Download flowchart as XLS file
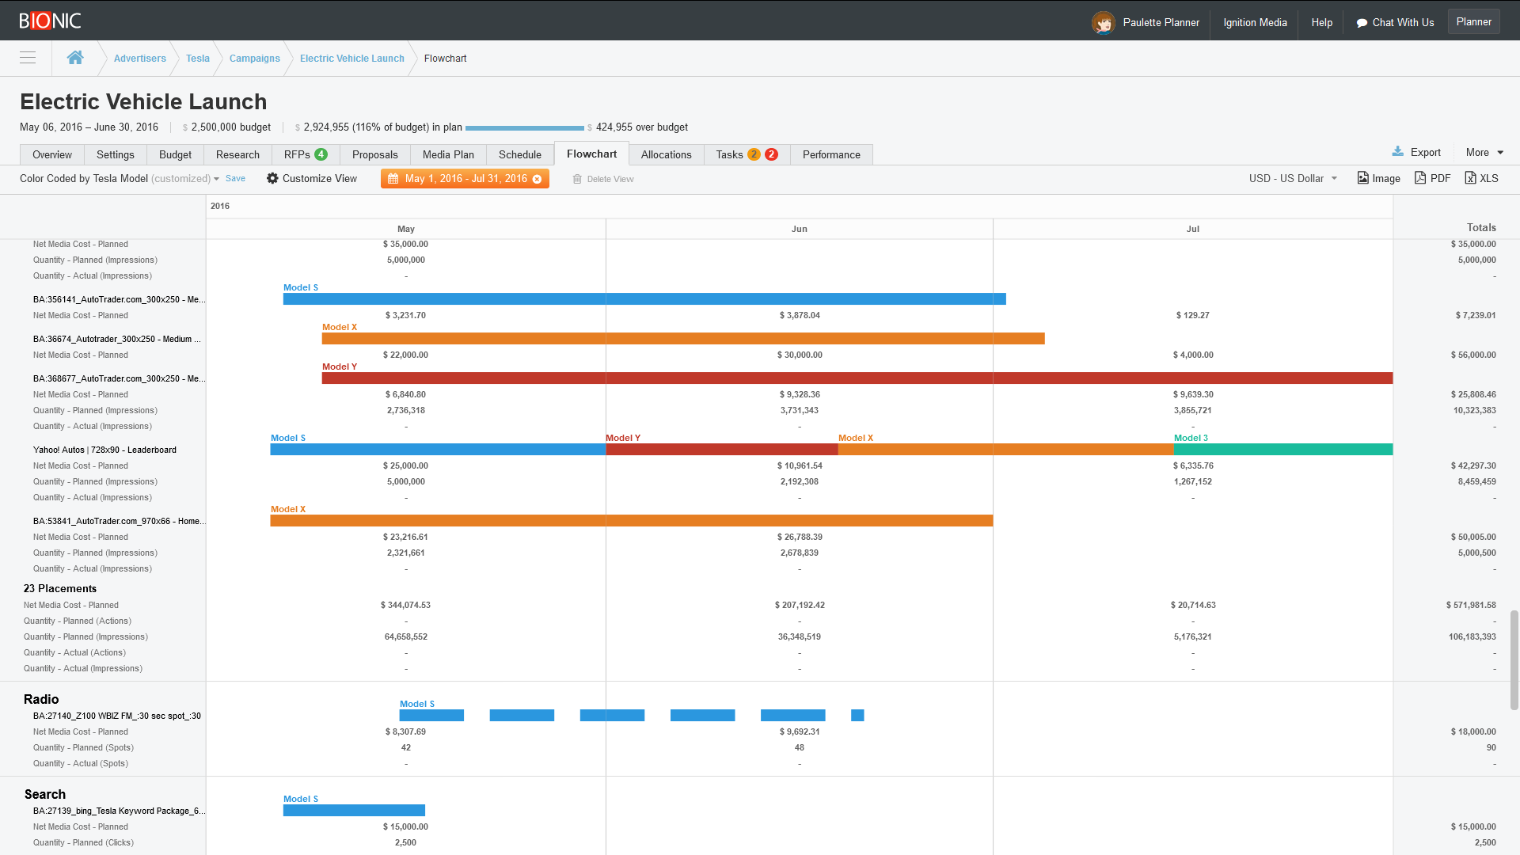 click(1481, 178)
